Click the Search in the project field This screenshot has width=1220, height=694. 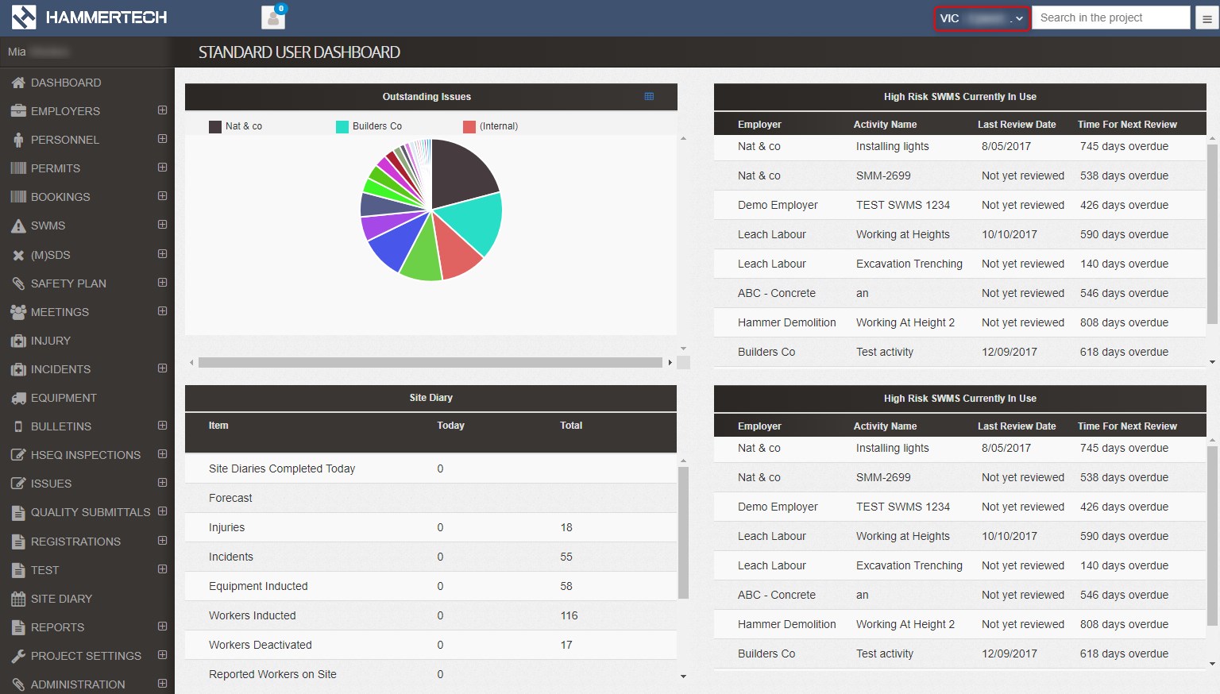pyautogui.click(x=1110, y=17)
